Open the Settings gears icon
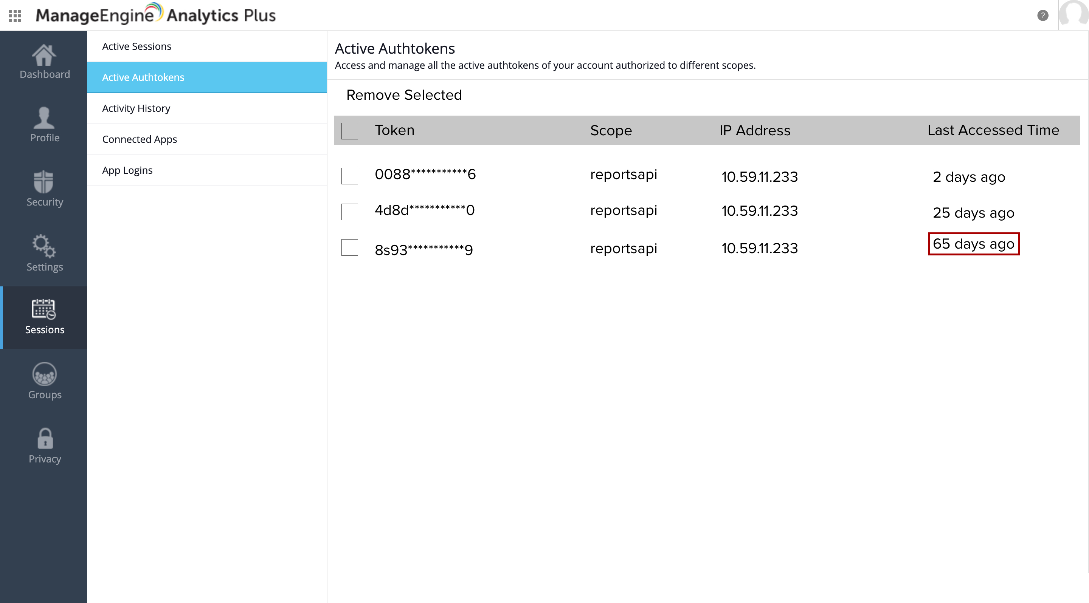The width and height of the screenshot is (1089, 603). pos(44,246)
